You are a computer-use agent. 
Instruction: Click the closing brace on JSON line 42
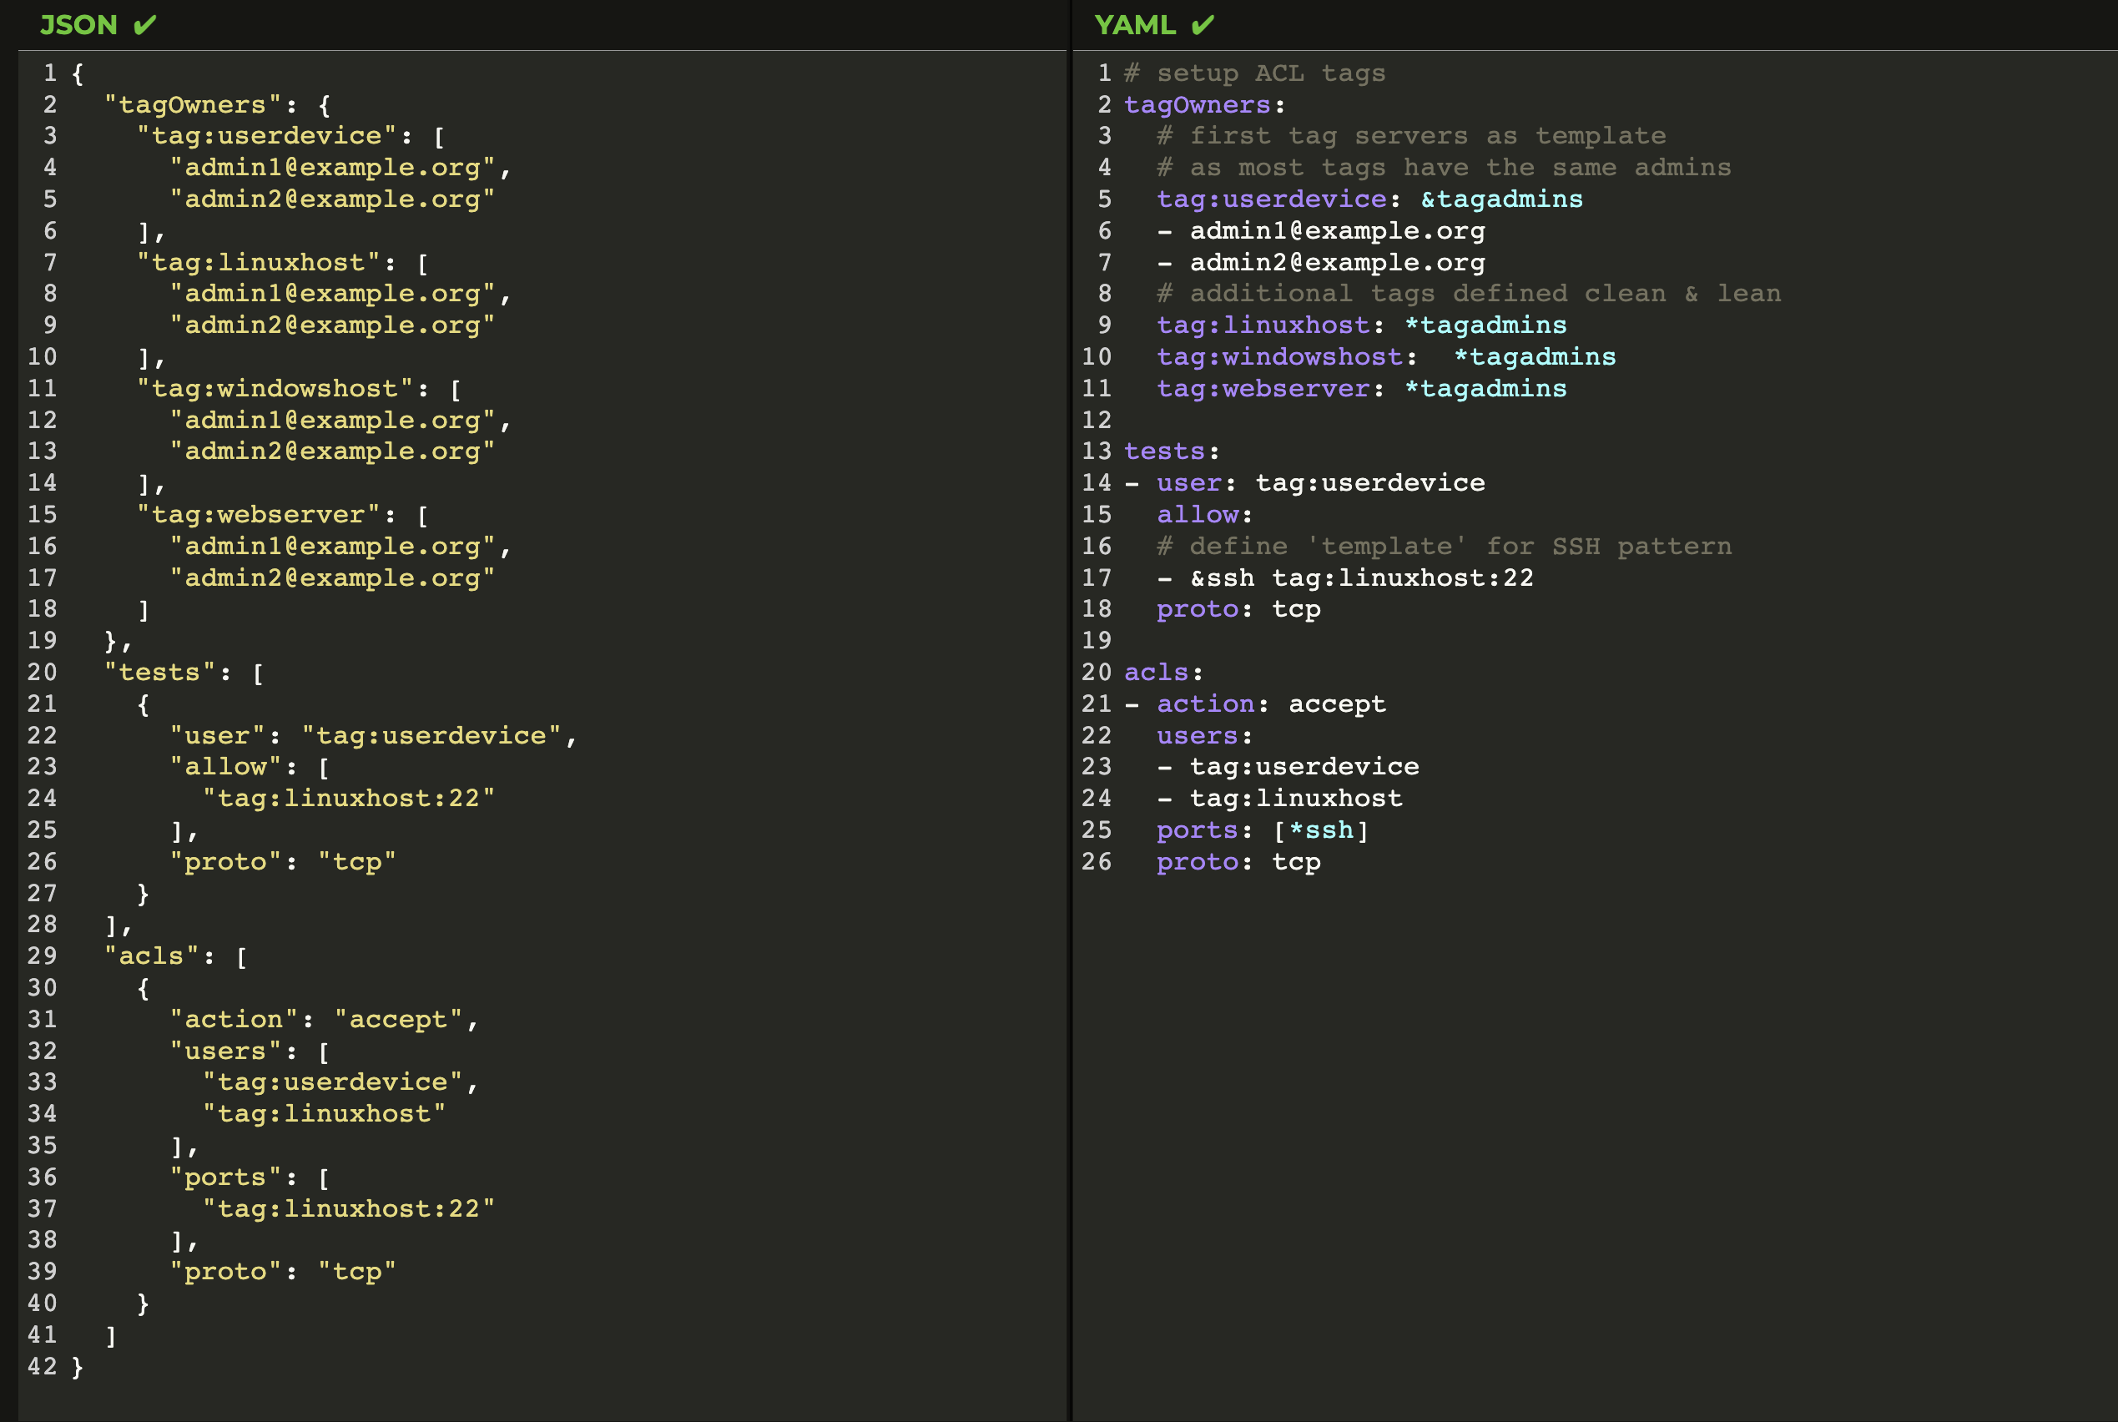click(77, 1367)
